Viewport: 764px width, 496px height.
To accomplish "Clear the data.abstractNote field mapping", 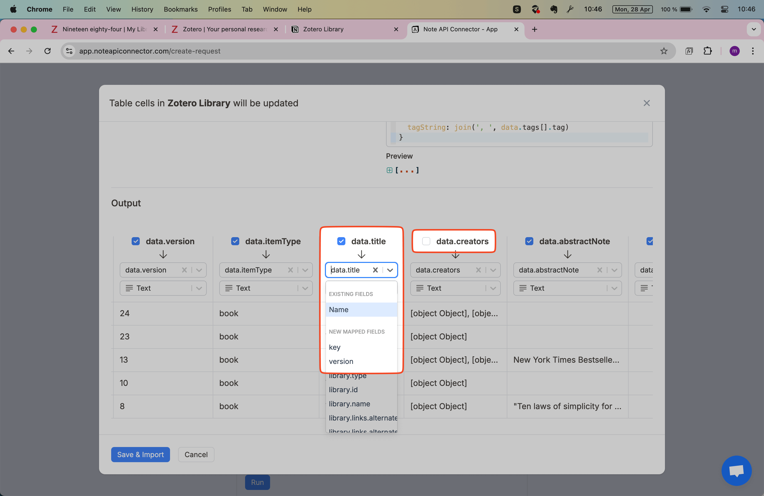I will pos(599,270).
